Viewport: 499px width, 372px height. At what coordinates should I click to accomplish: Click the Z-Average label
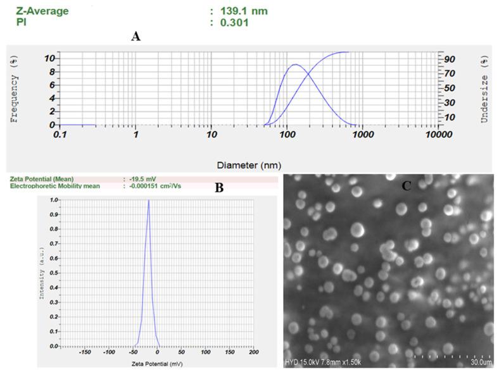tap(42, 11)
